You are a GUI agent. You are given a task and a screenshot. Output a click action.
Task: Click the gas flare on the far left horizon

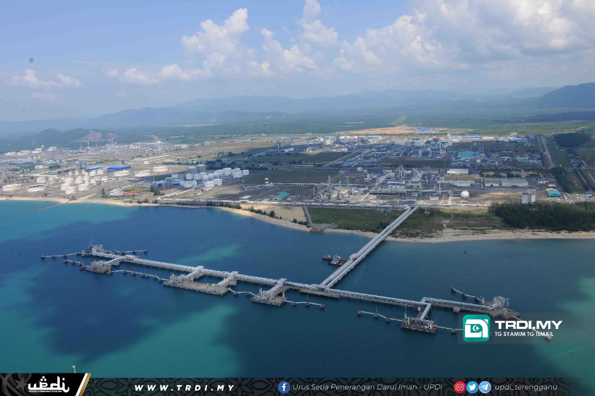coord(42,147)
